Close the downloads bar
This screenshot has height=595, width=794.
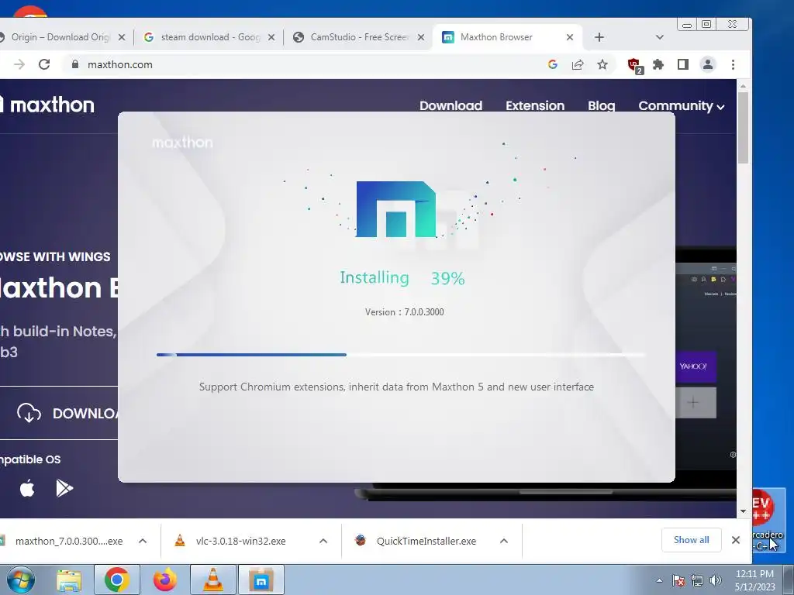tap(736, 540)
